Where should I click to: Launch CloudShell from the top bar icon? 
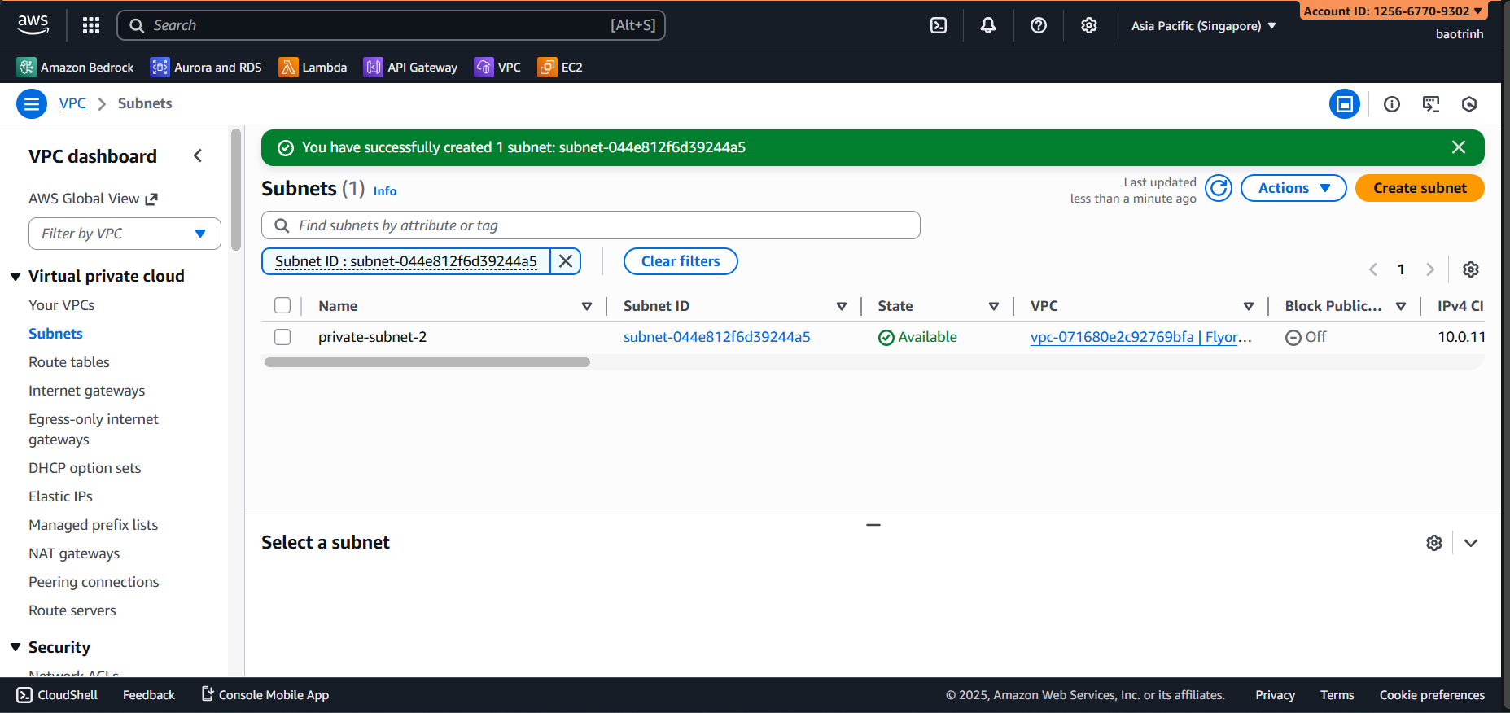tap(938, 25)
